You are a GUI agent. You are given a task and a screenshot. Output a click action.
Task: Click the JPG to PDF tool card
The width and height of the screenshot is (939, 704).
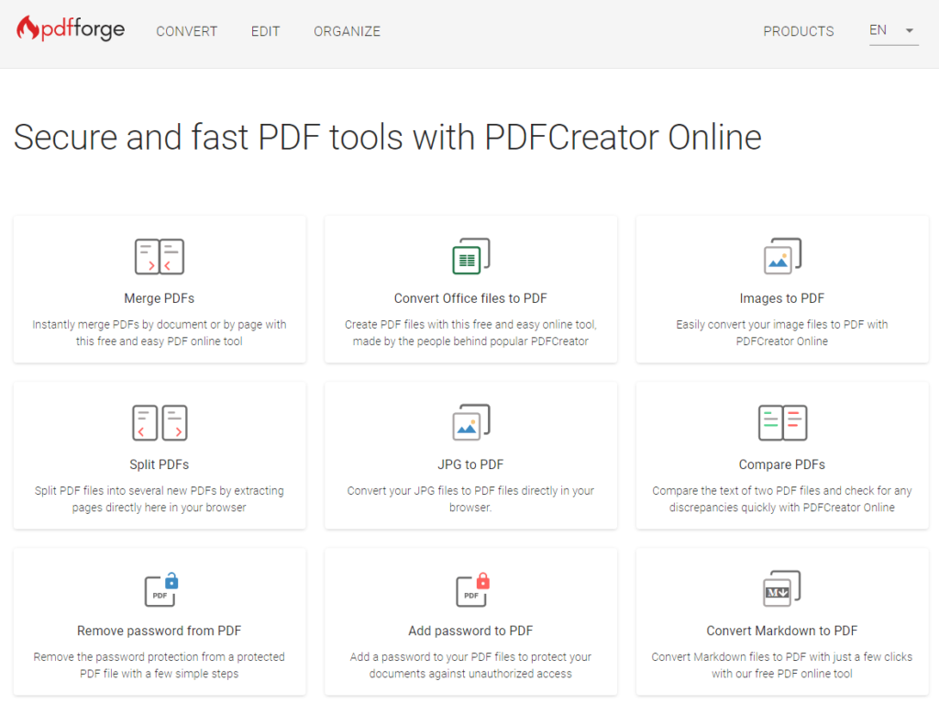pos(470,454)
